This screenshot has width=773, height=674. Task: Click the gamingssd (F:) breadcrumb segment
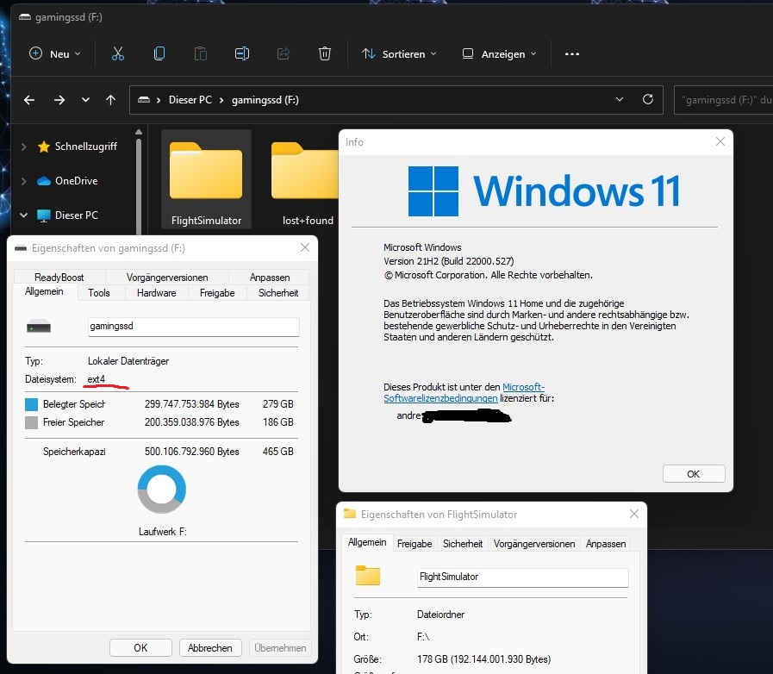[x=265, y=100]
